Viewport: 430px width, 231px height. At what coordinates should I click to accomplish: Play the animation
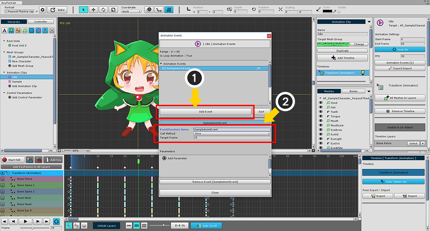coord(25,222)
